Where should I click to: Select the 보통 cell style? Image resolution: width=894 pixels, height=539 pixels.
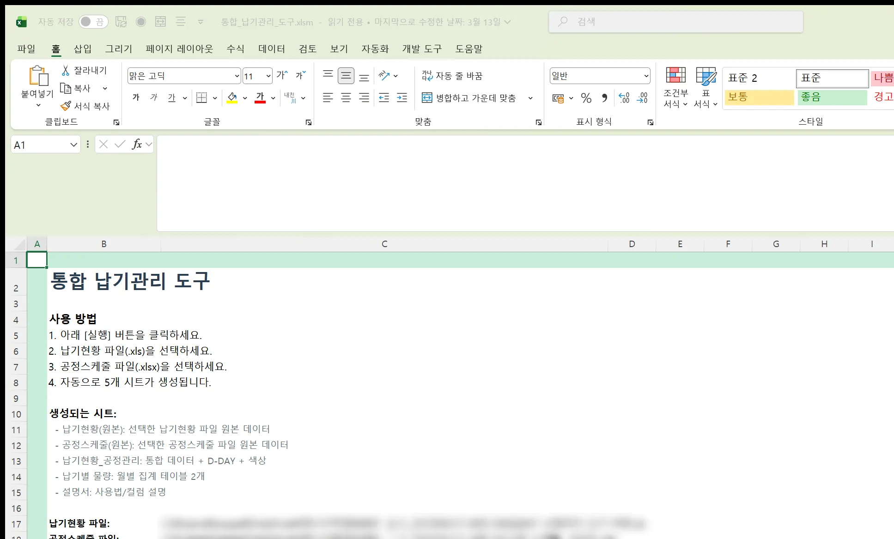click(759, 97)
